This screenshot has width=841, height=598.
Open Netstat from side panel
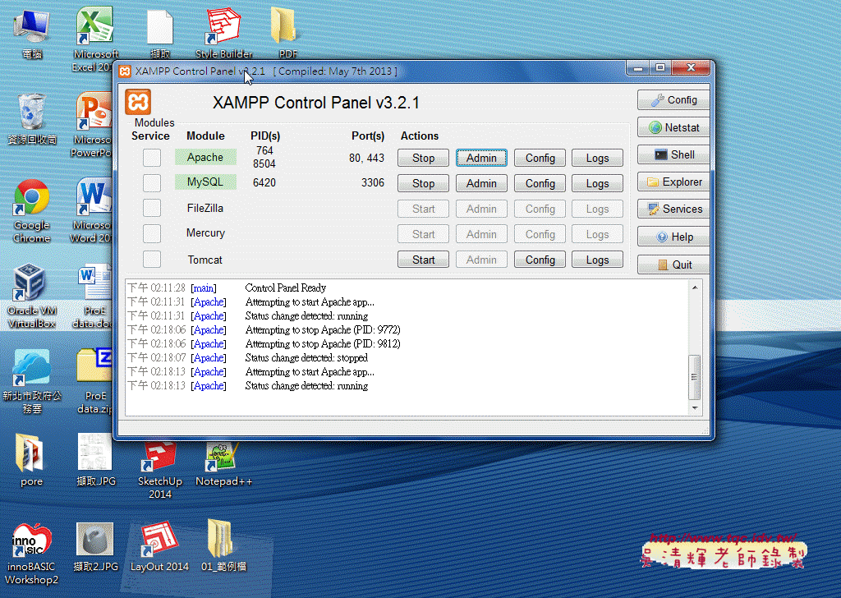coord(673,127)
